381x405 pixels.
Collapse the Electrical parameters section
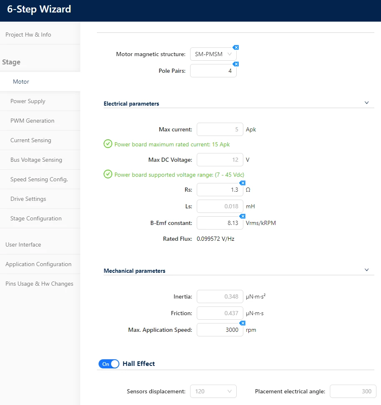tap(366, 103)
